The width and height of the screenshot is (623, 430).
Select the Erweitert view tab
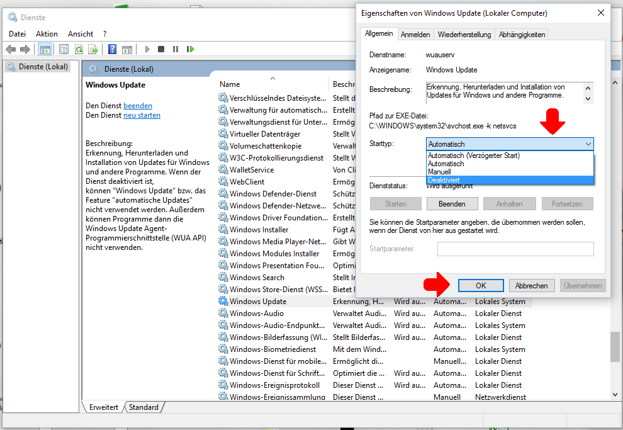pos(104,407)
